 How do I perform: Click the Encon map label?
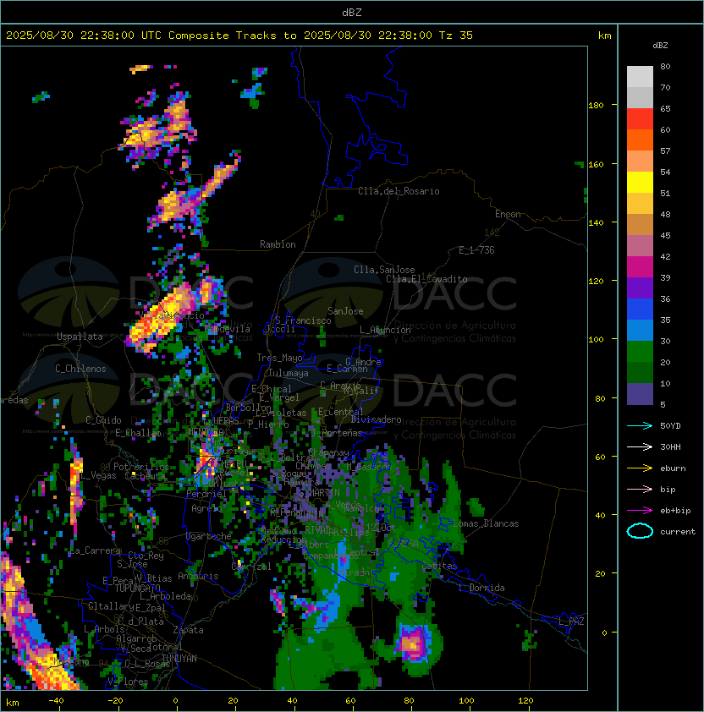click(508, 214)
